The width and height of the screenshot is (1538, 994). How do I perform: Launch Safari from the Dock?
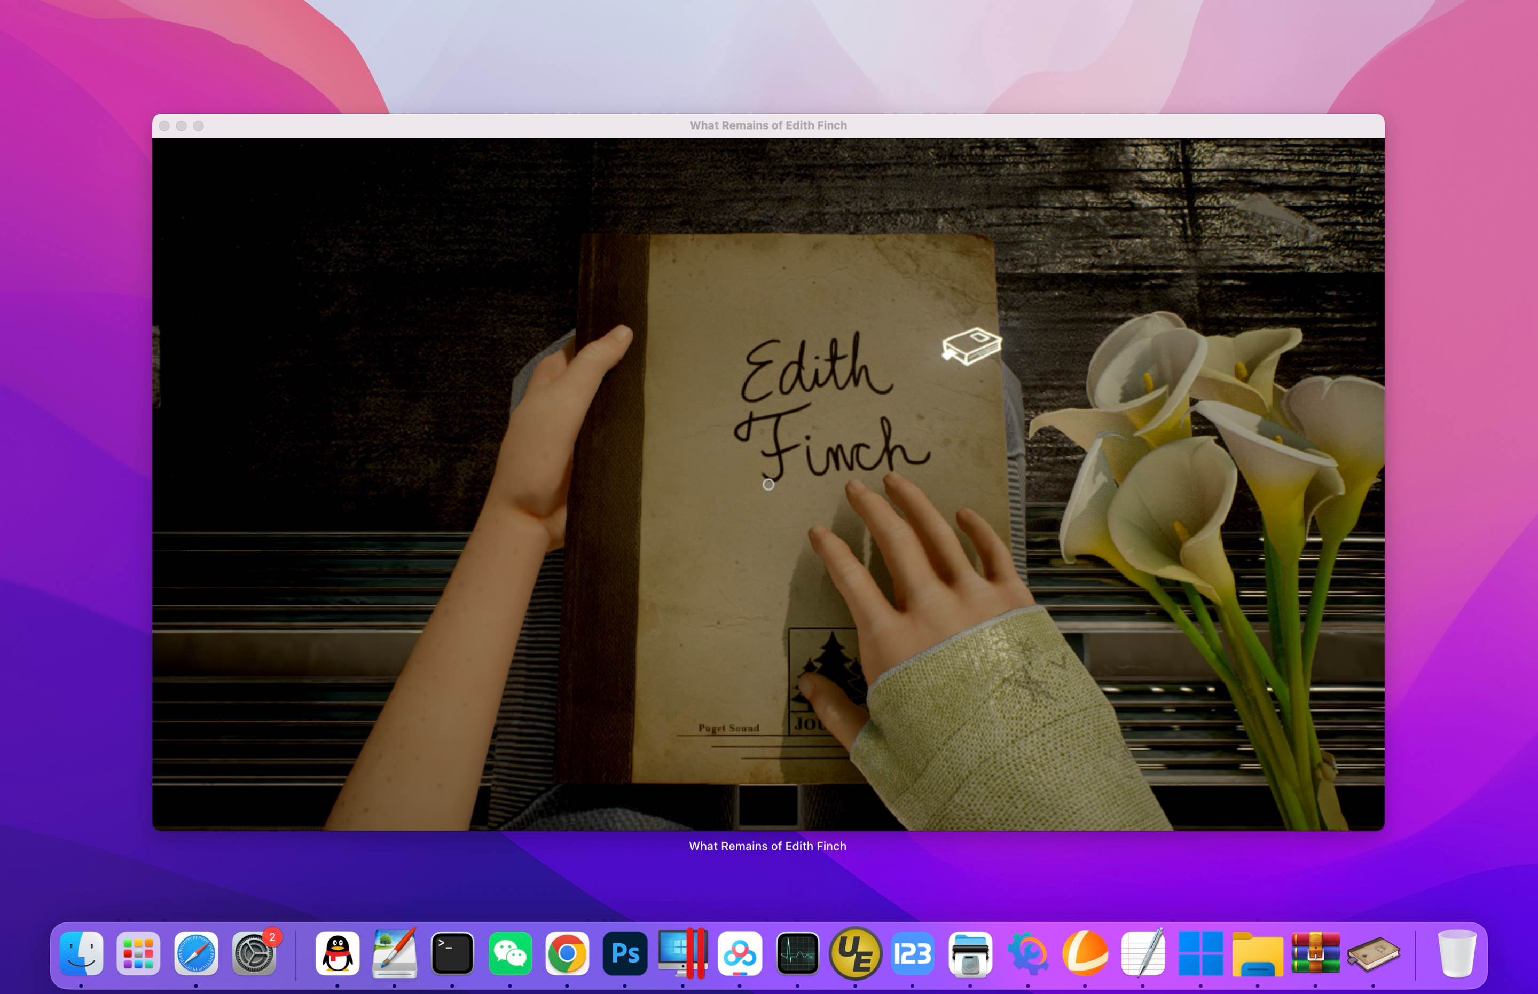coord(195,953)
